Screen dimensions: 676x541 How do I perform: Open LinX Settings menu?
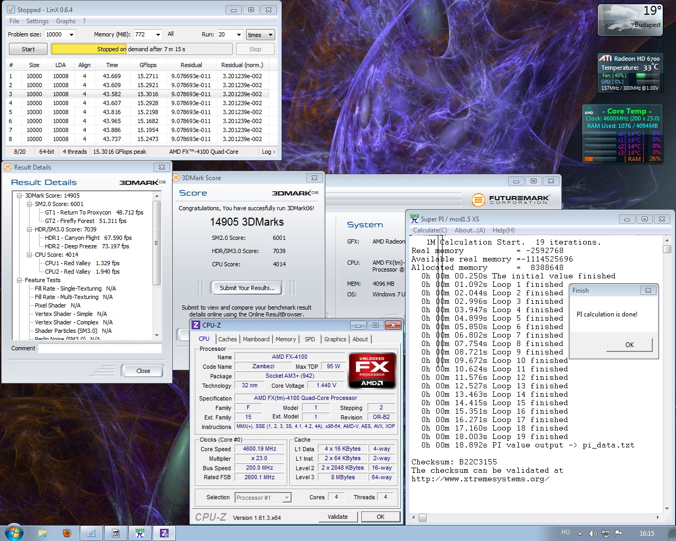coord(37,21)
